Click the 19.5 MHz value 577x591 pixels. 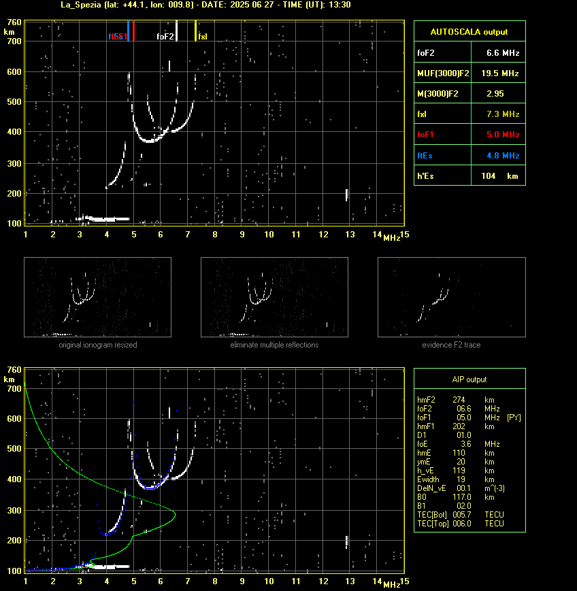[x=499, y=73]
